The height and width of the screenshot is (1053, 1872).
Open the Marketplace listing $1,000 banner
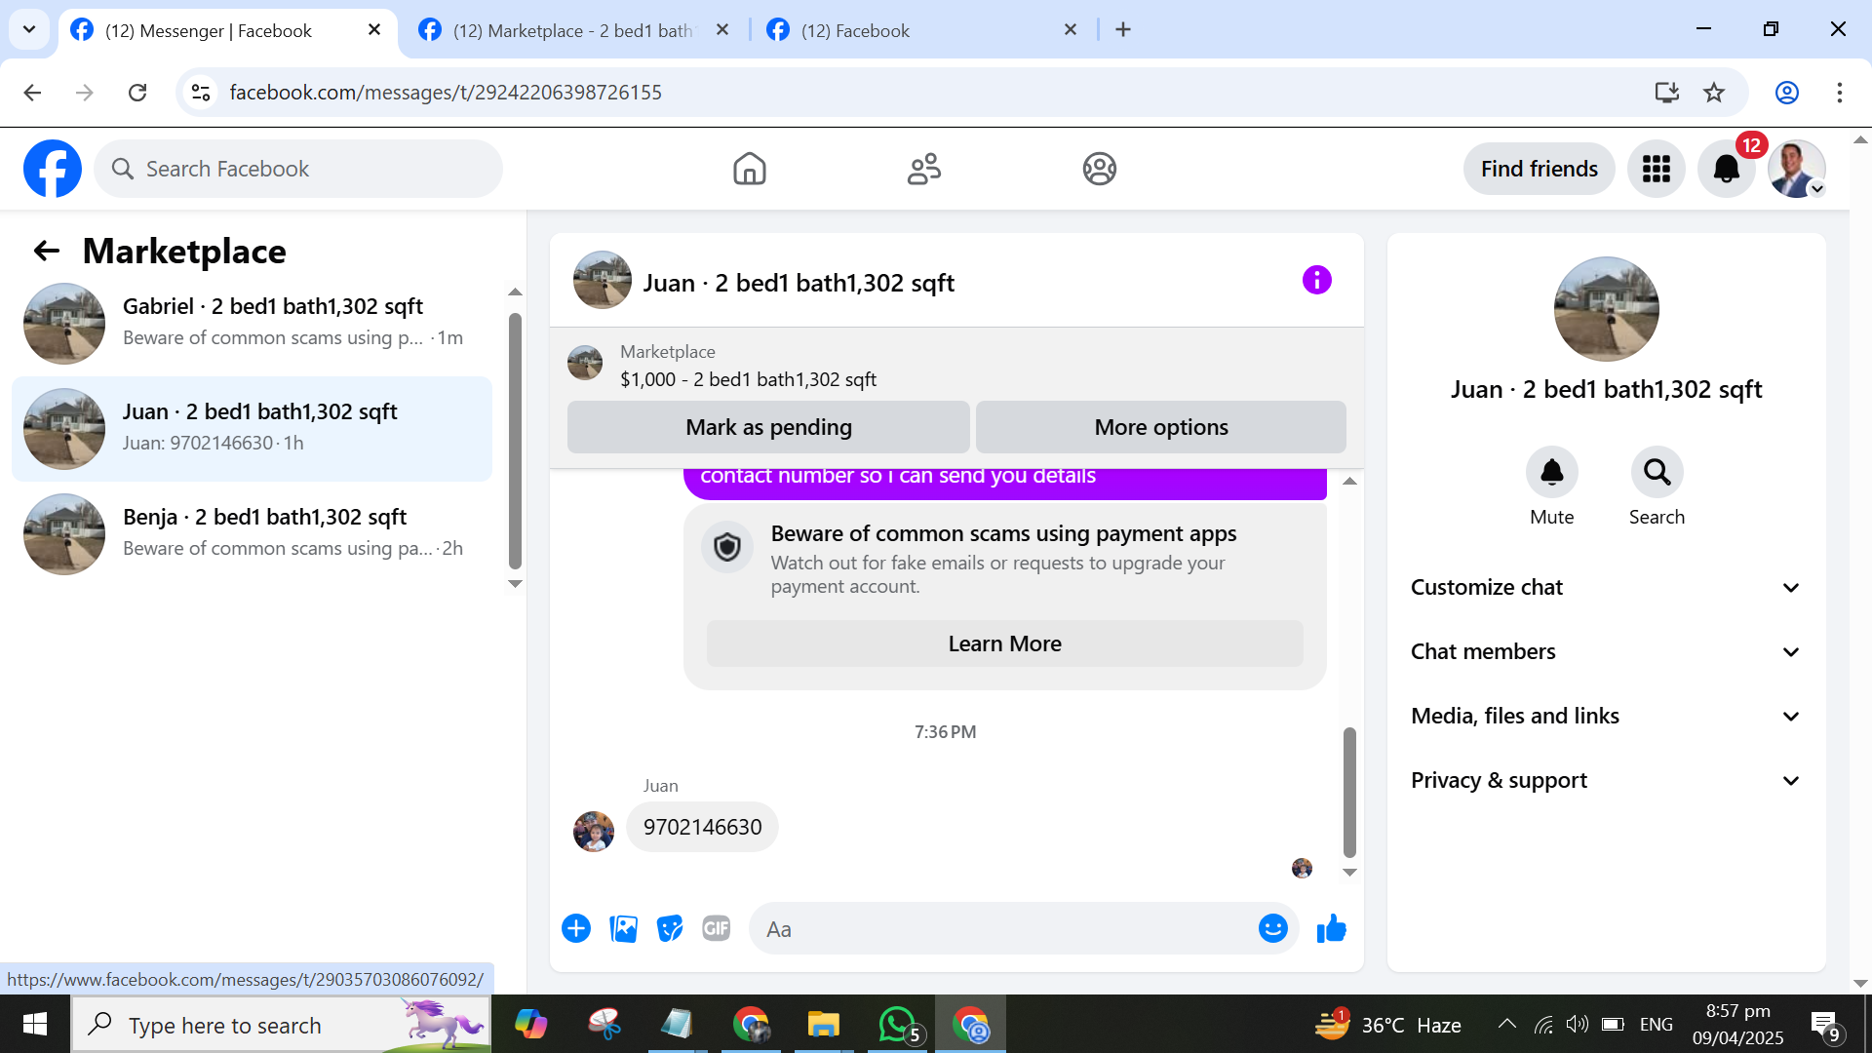tap(955, 366)
